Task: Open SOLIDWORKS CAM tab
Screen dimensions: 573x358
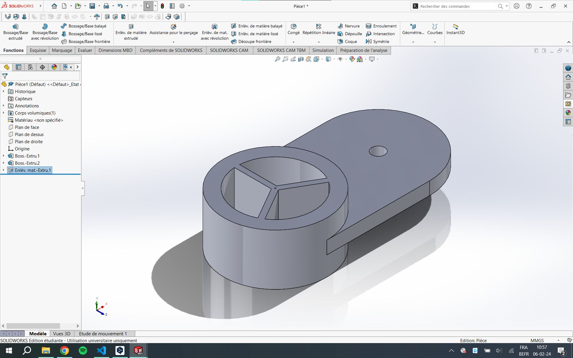Action: click(x=229, y=50)
